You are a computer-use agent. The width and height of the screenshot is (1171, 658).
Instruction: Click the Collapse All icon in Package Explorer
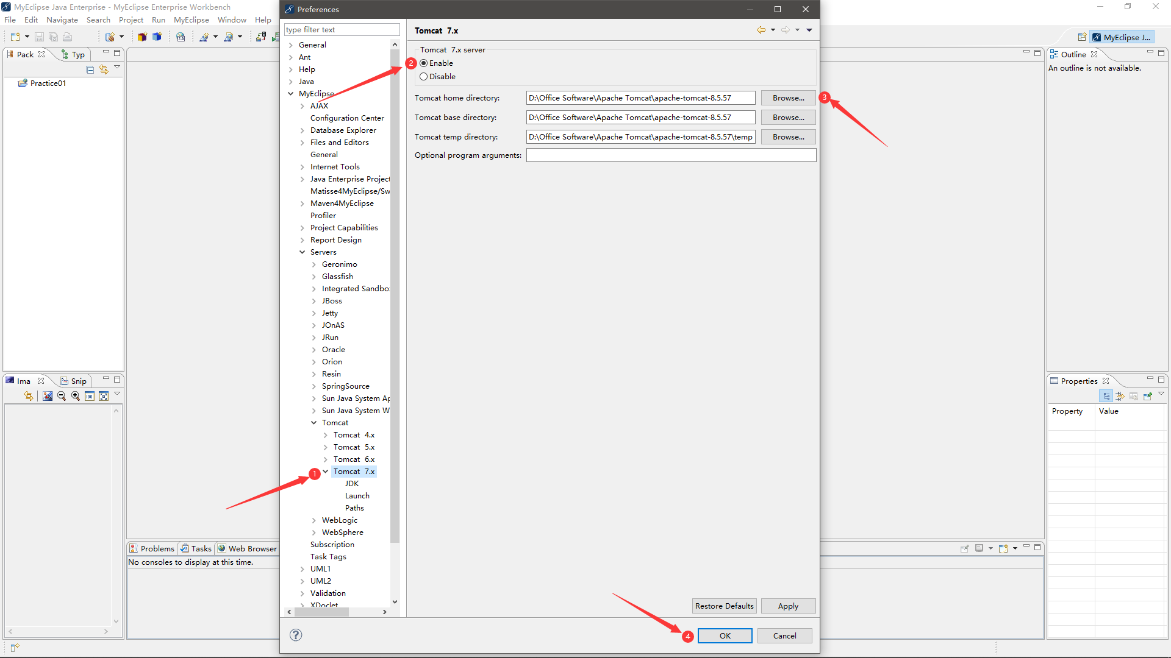click(x=90, y=69)
